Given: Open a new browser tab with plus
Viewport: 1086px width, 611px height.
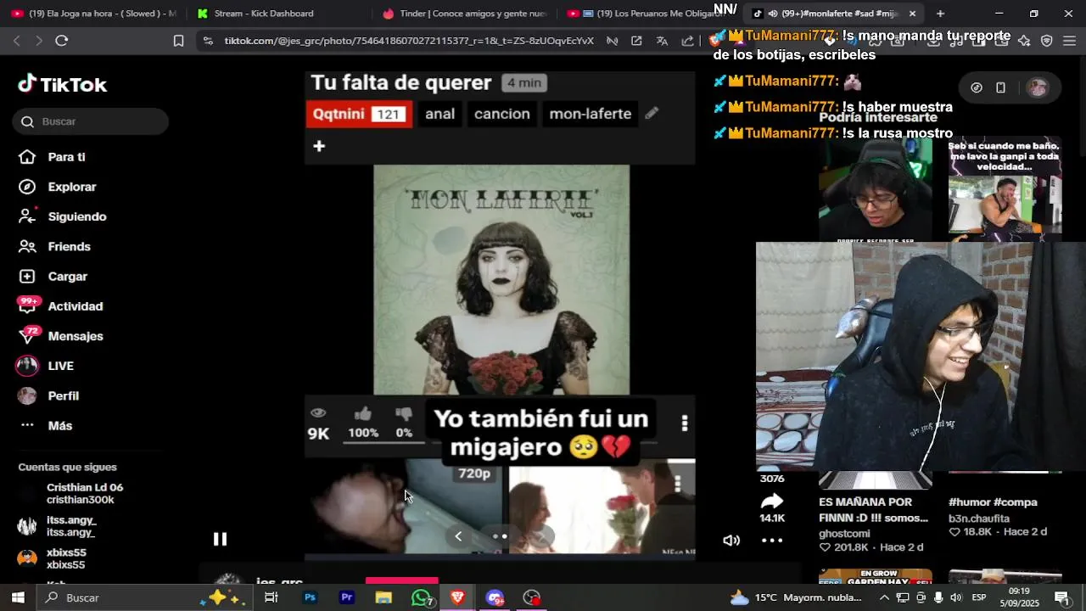Looking at the screenshot, I should click(940, 14).
